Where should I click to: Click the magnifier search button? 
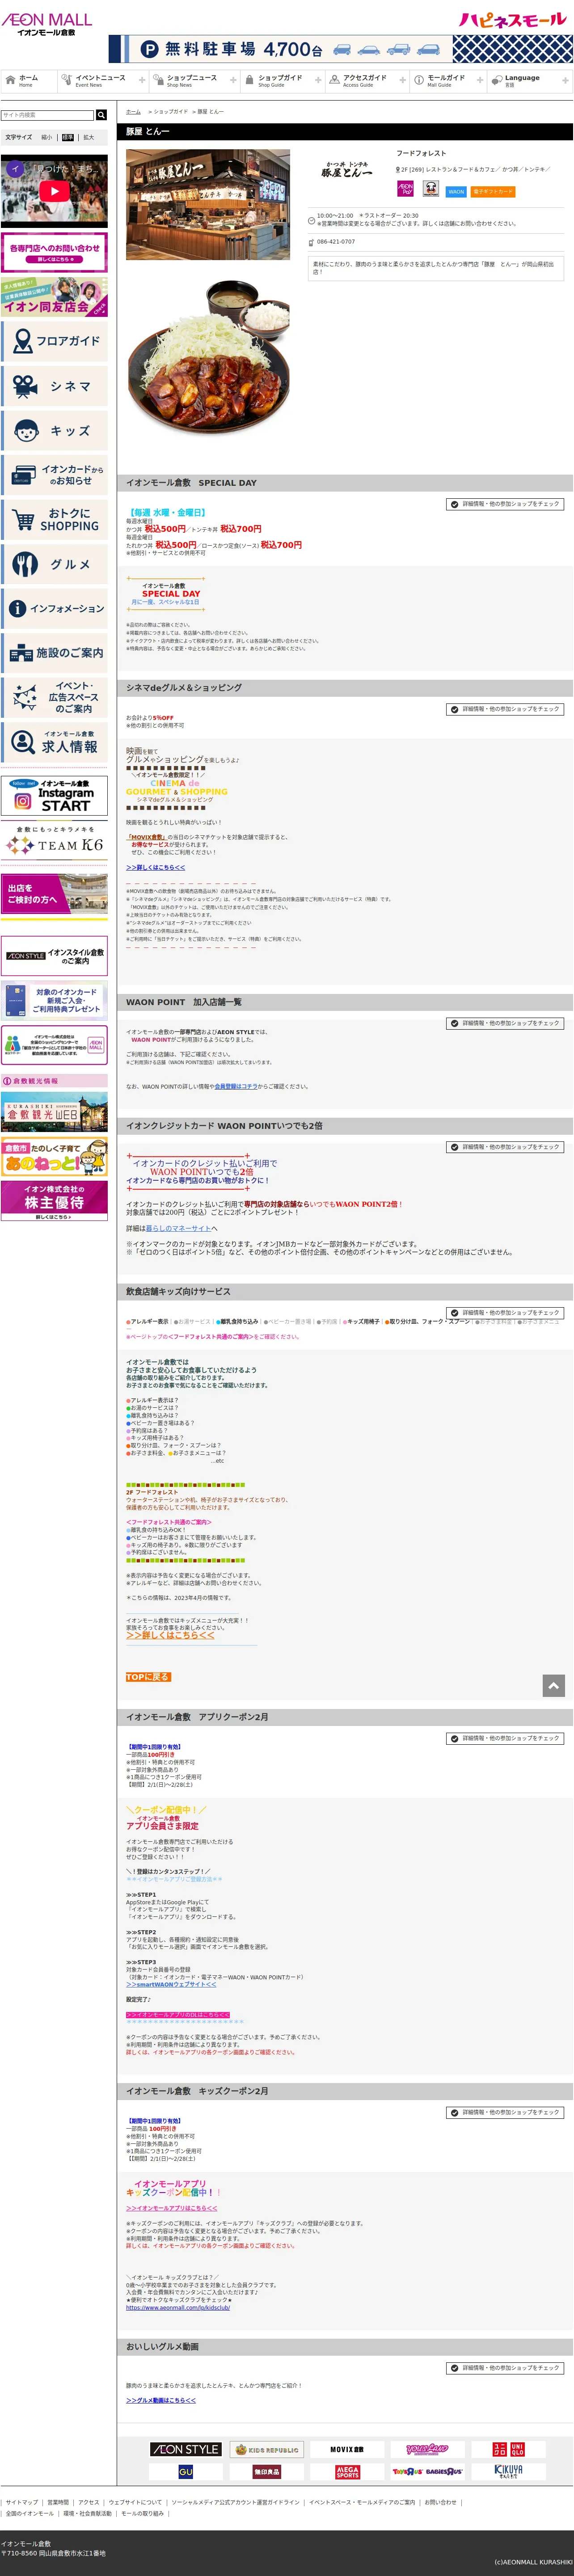101,115
